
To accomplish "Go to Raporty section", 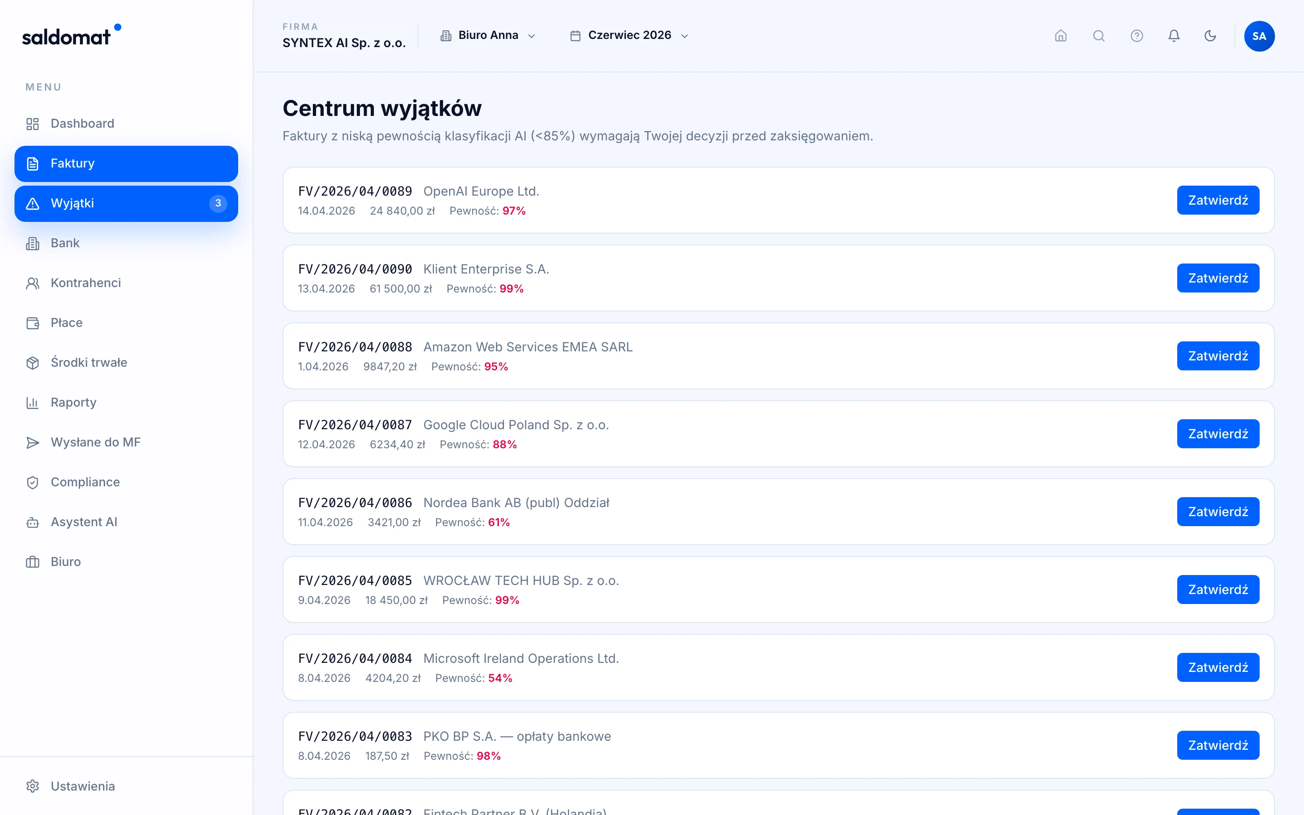I will [x=126, y=403].
